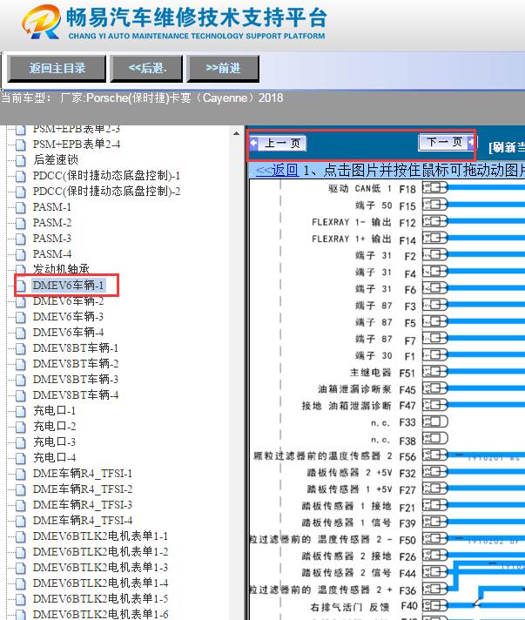Open DMEV6BTLK2电机表单1-6 entry
Screen dimensions: 525x620
point(100,615)
